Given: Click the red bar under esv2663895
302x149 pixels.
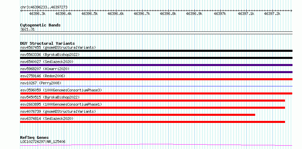Looking at the screenshot, I should tap(153, 108).
